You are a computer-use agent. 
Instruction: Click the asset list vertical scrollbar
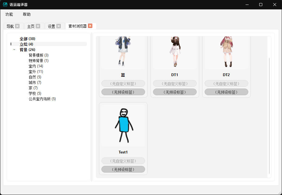click(269, 115)
